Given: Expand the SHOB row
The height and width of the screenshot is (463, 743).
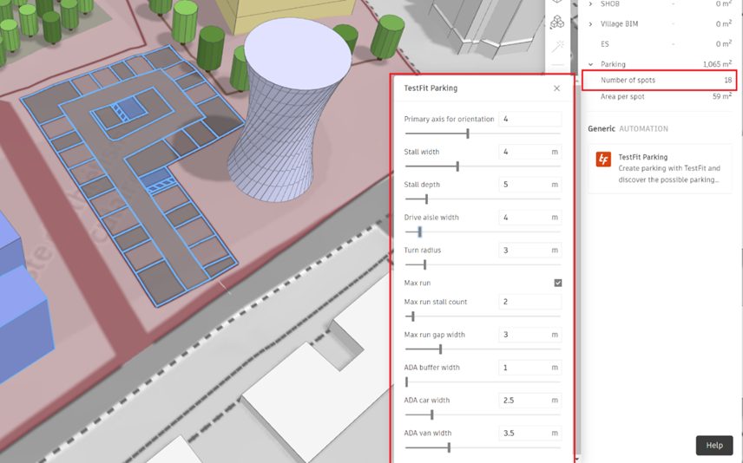Looking at the screenshot, I should 590,3.
